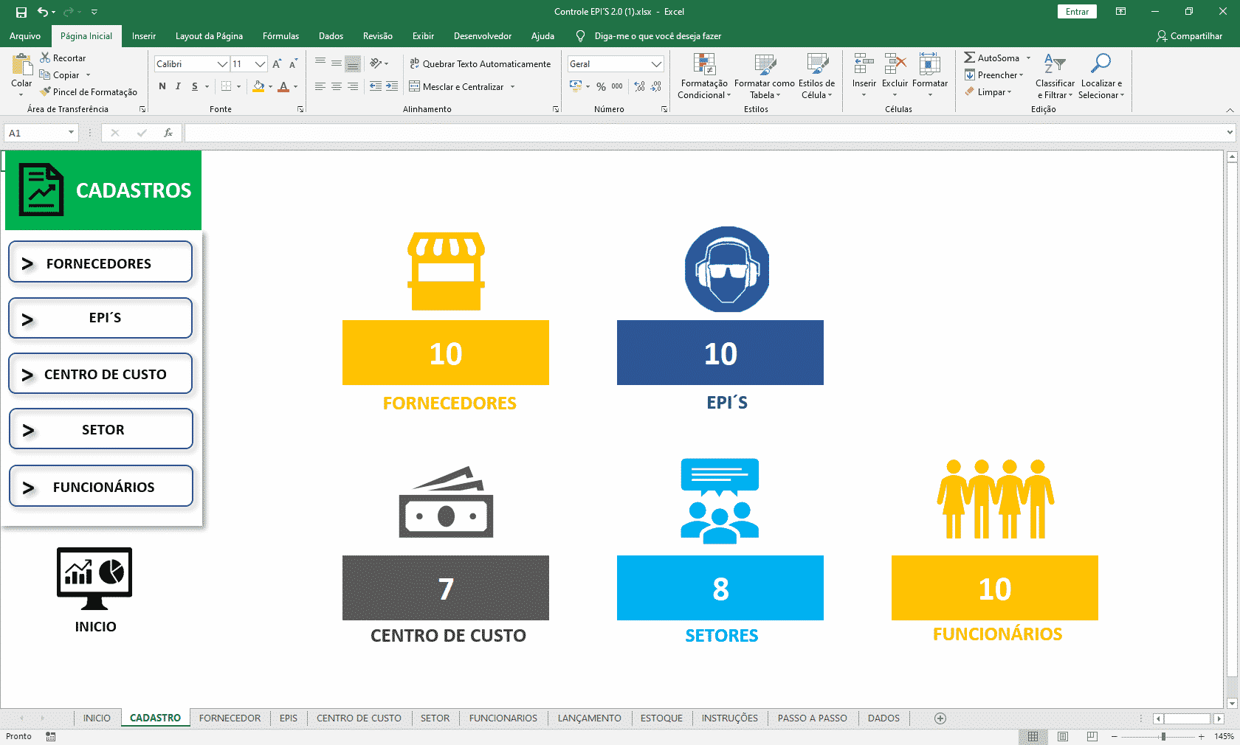Viewport: 1240px width, 745px height.
Task: Click the SETOR sidebar button
Action: 100,429
